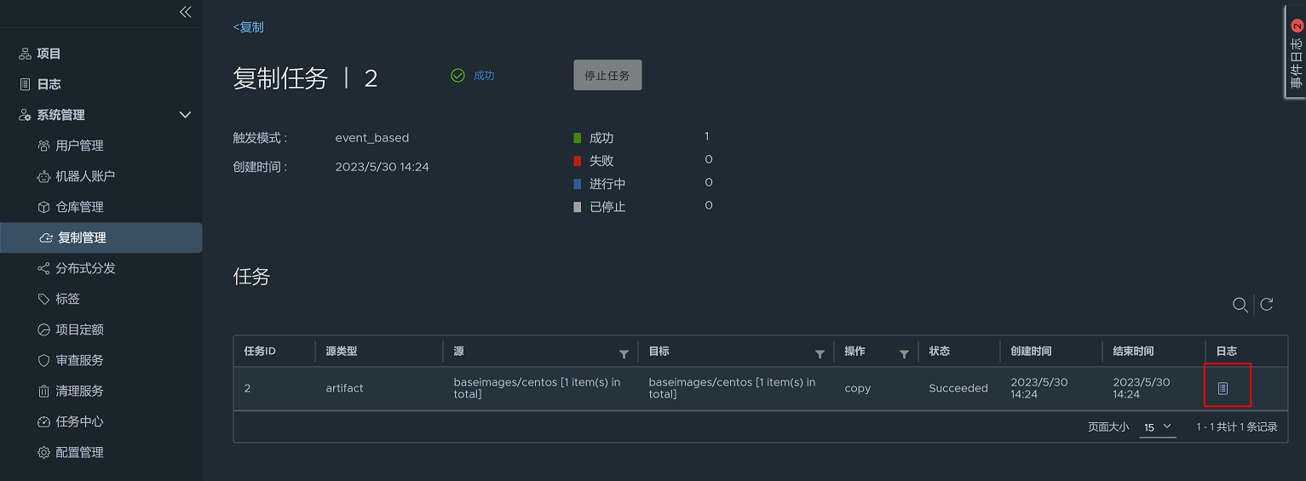Navigate to 用户管理

coord(79,146)
